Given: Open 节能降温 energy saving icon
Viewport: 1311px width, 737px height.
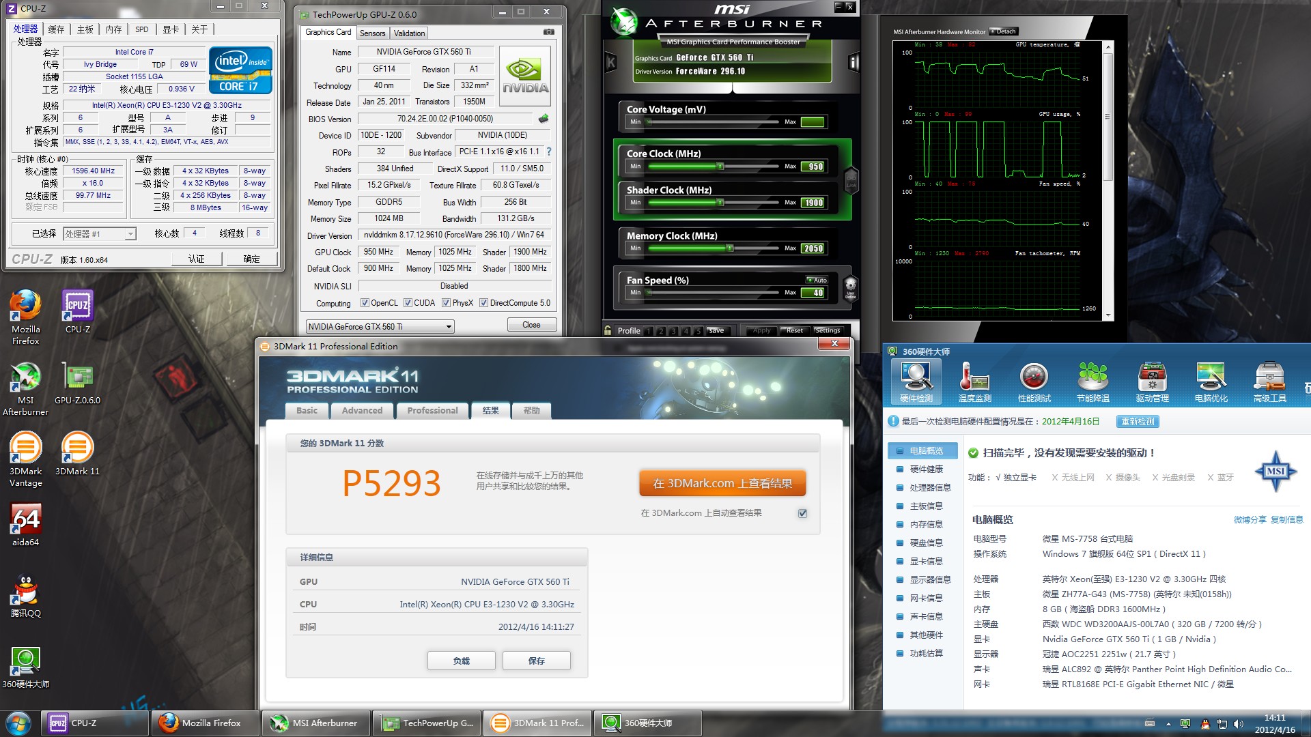Looking at the screenshot, I should pos(1092,381).
